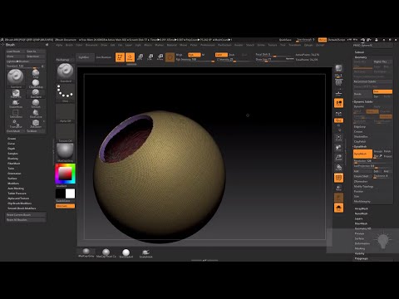The width and height of the screenshot is (399, 299).
Task: Adjust the Draw Size slider
Action: point(274,60)
